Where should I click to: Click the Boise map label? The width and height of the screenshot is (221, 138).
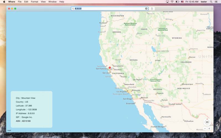point(140,33)
